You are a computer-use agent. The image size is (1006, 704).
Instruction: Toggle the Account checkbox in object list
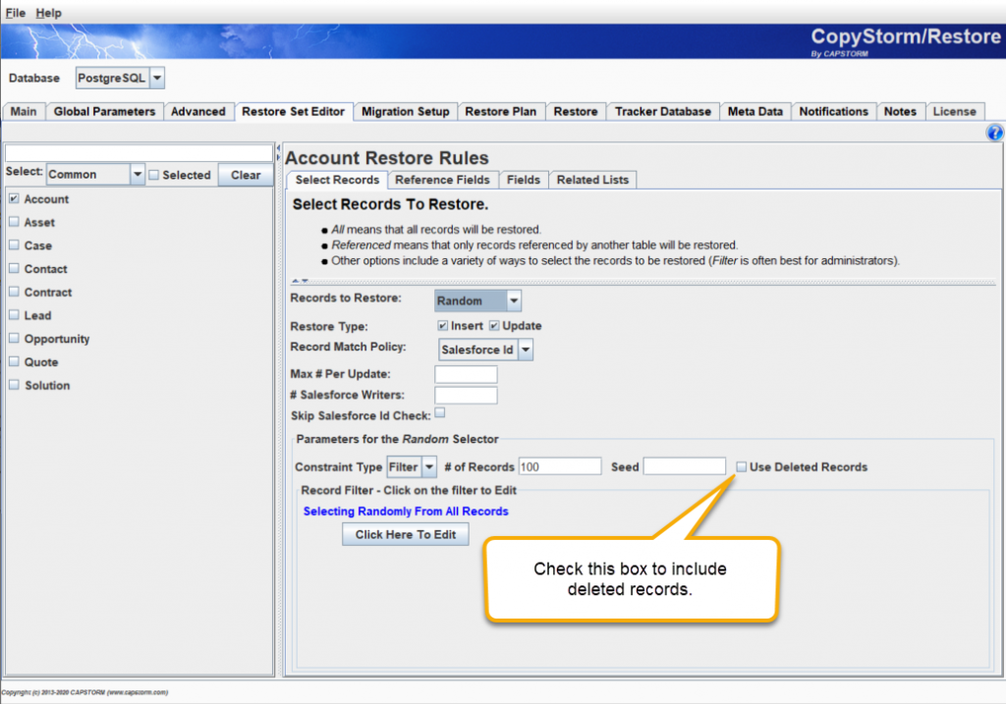(x=14, y=198)
